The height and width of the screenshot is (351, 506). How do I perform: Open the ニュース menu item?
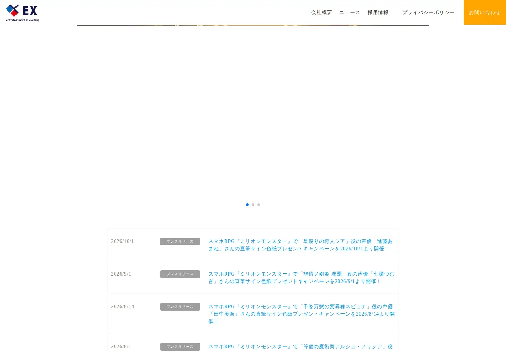point(350,12)
